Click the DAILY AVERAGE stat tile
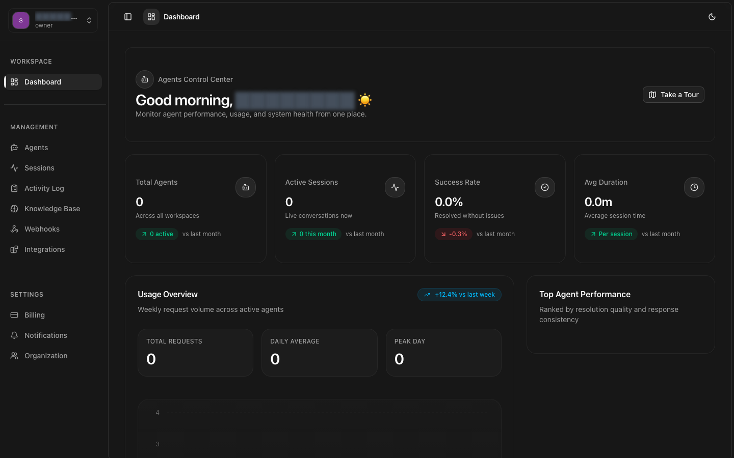Image resolution: width=734 pixels, height=458 pixels. [320, 353]
